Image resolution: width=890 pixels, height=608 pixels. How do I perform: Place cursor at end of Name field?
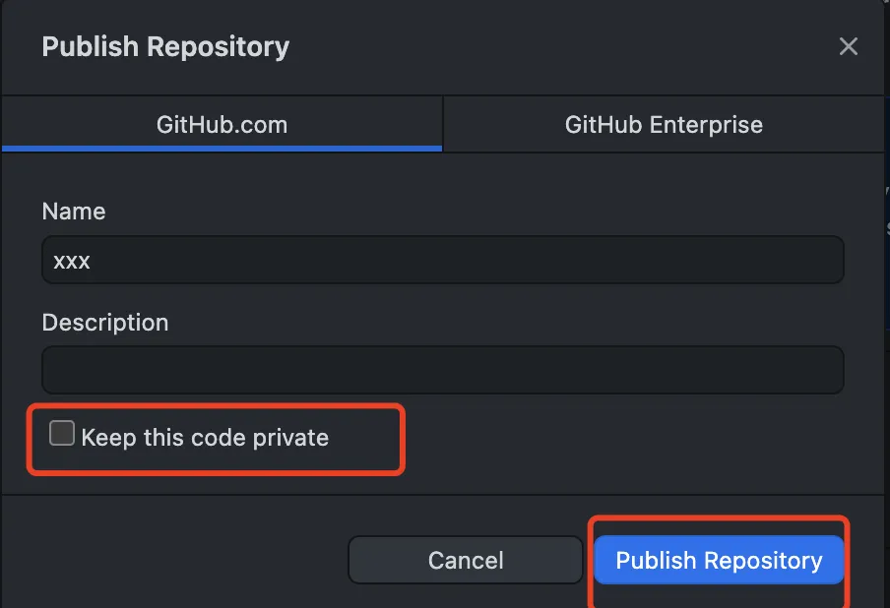click(x=823, y=261)
